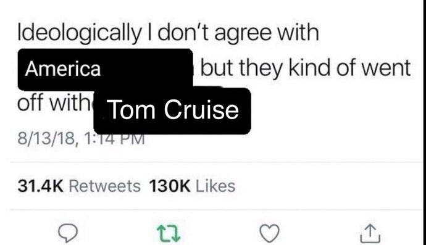Click the bold 31.4K count
This screenshot has height=245, width=426.
[41, 186]
